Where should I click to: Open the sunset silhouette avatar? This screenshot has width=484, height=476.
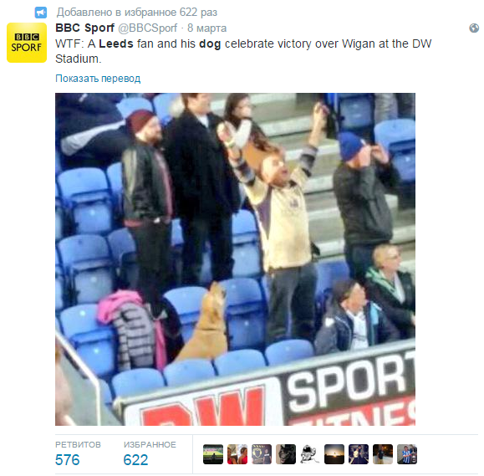[x=334, y=454]
